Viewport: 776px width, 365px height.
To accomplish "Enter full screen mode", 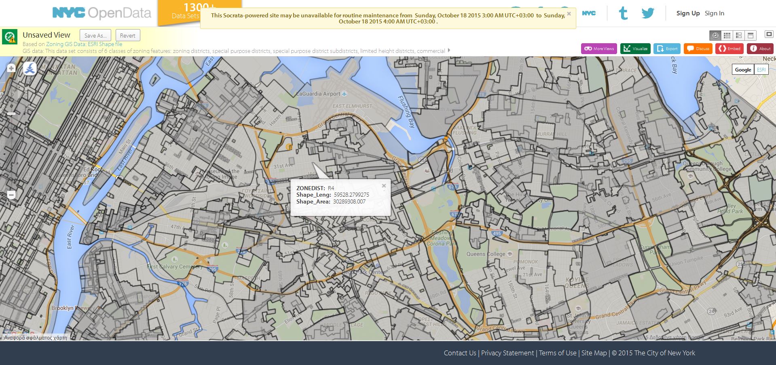I will click(769, 34).
